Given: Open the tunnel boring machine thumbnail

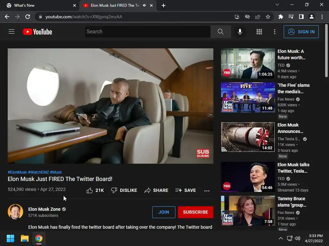Looking at the screenshot, I should (x=248, y=137).
